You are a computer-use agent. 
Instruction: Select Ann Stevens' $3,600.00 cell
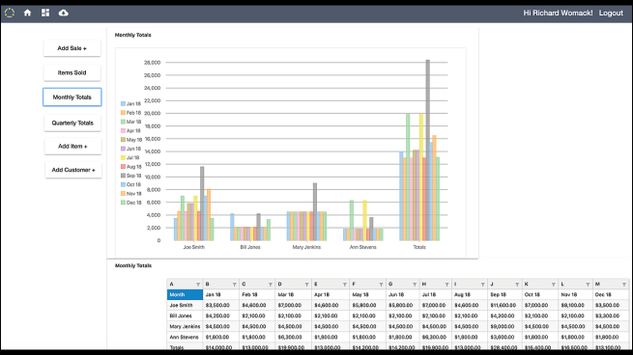click(x=504, y=338)
